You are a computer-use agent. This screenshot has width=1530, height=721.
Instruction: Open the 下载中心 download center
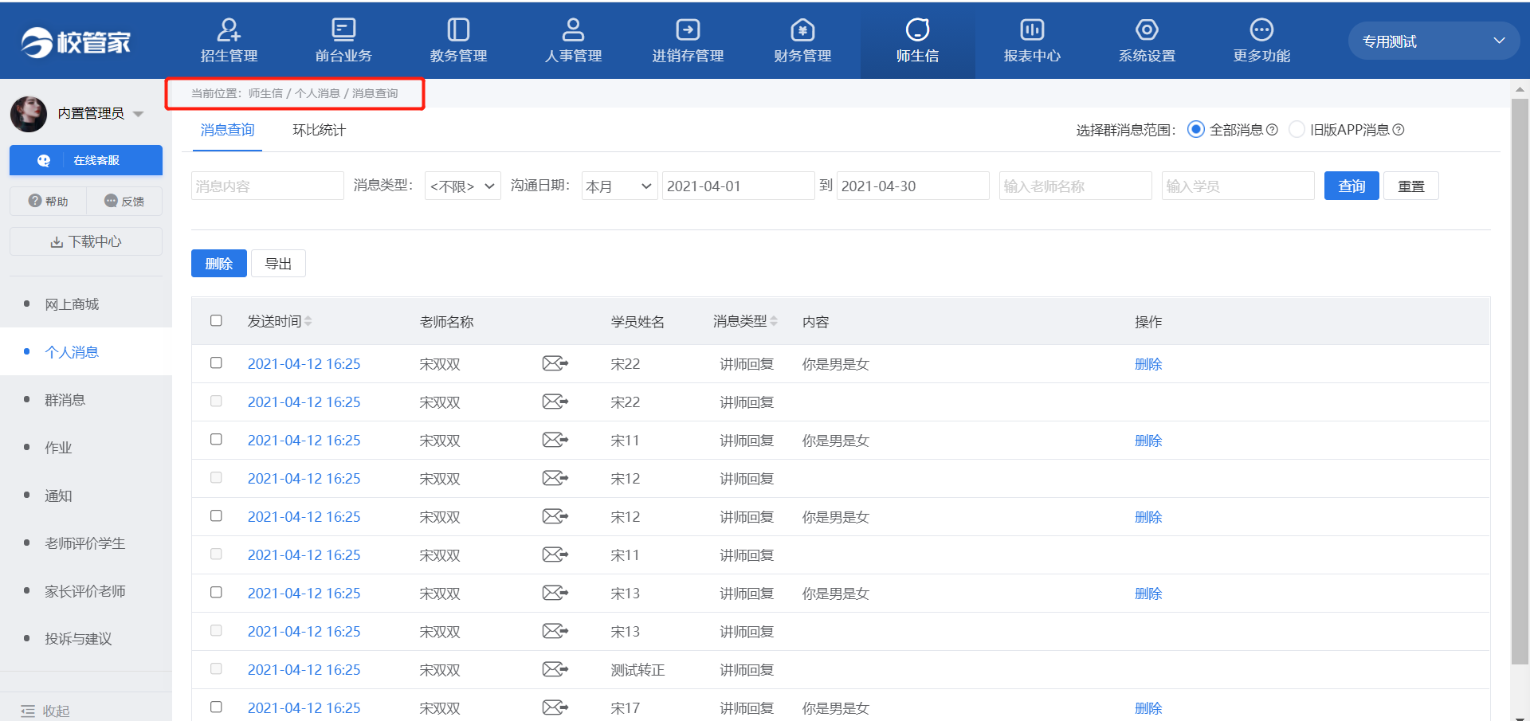pos(86,241)
